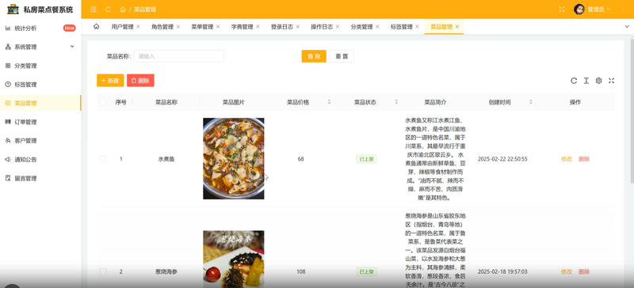Image resolution: width=634 pixels, height=288 pixels.
Task: Click the 菜品管理 breadcrumb text
Action: click(145, 9)
